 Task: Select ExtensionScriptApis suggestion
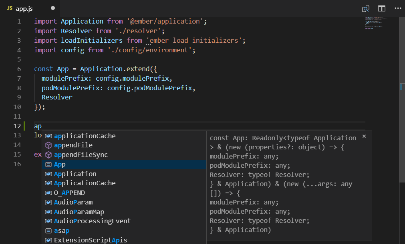tap(91, 240)
